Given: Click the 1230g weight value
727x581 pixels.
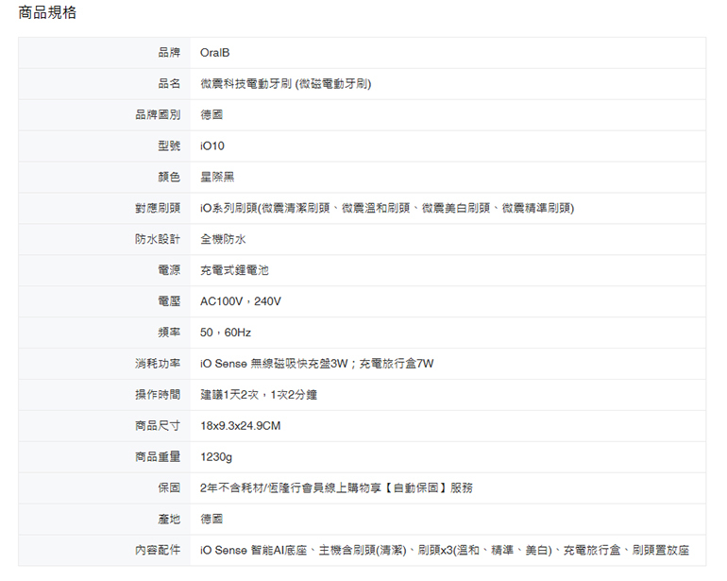Looking at the screenshot, I should (x=216, y=457).
